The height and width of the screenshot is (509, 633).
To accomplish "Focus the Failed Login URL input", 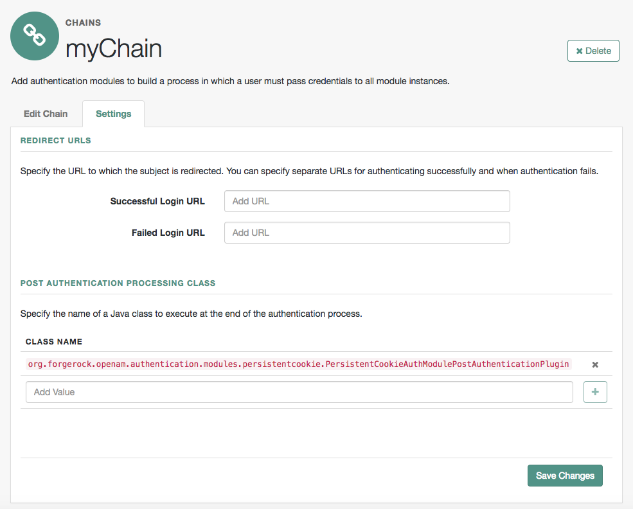I will tap(367, 233).
